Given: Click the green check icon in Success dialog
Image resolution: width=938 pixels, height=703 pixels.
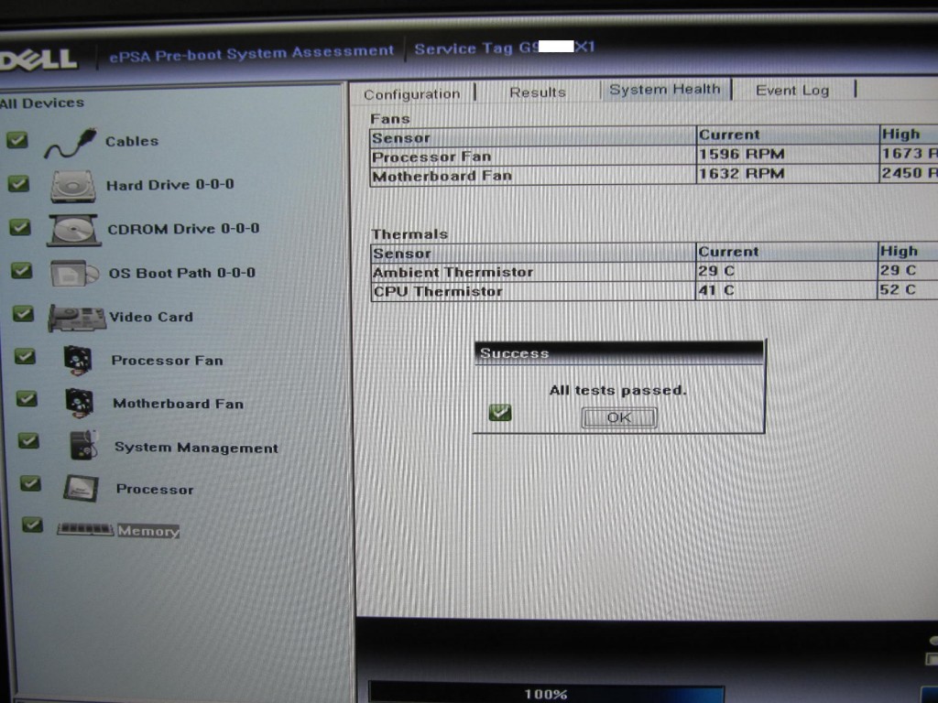Looking at the screenshot, I should (x=500, y=413).
